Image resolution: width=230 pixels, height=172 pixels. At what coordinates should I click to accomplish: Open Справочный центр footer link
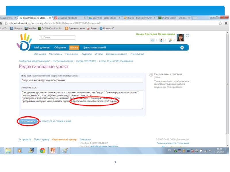tap(64, 140)
